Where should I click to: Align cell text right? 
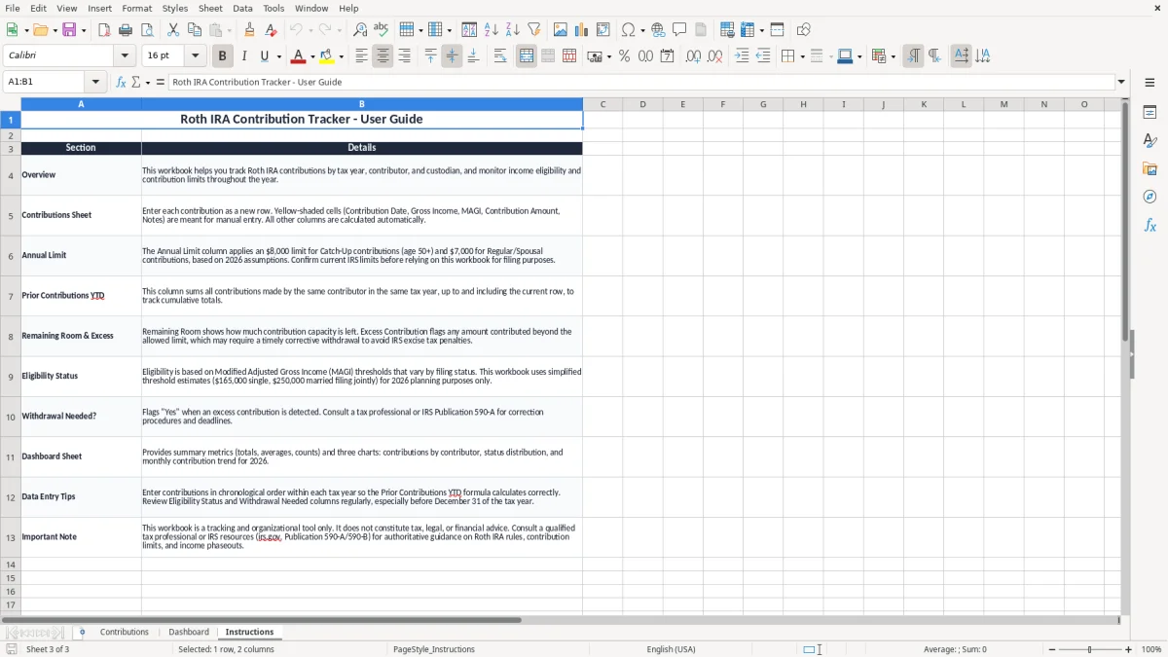tap(404, 56)
